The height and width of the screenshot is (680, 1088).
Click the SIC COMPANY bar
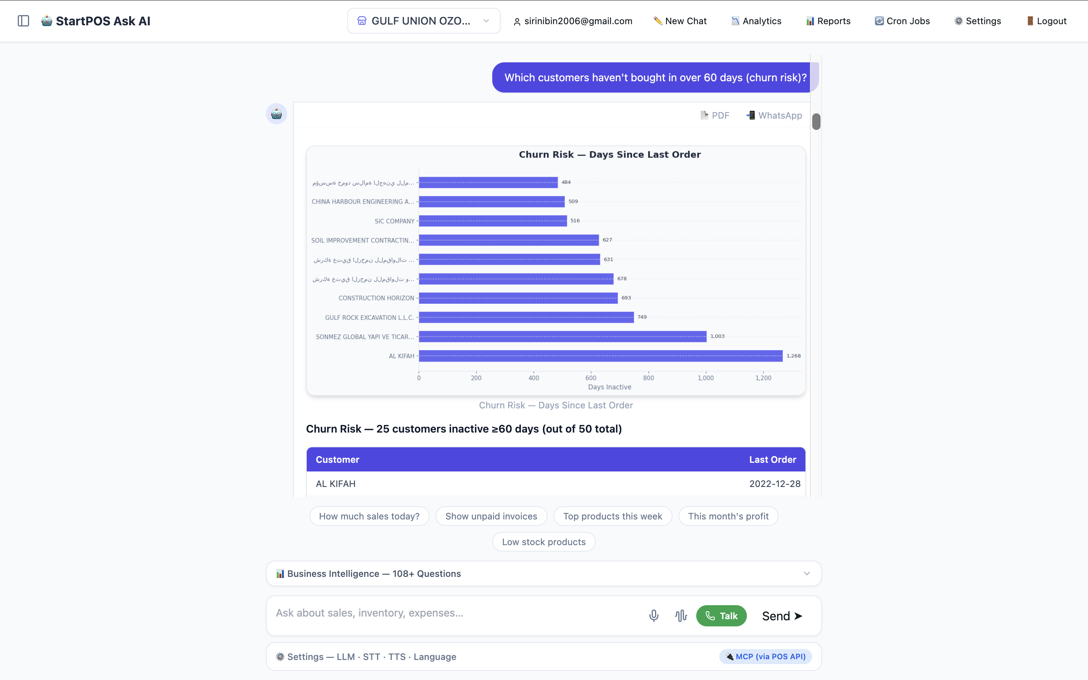493,221
